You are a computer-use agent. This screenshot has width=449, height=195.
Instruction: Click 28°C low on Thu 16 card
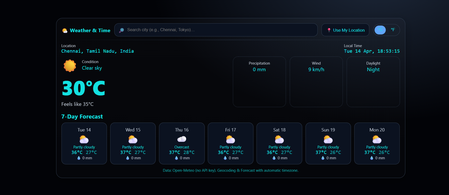click(x=189, y=152)
